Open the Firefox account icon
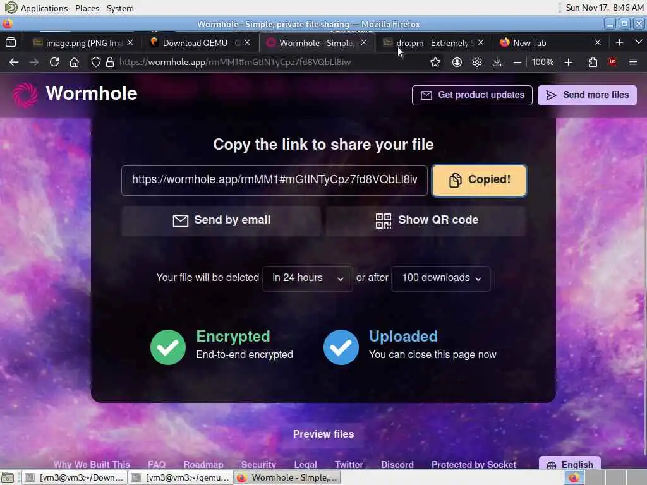Image resolution: width=647 pixels, height=485 pixels. tap(457, 63)
